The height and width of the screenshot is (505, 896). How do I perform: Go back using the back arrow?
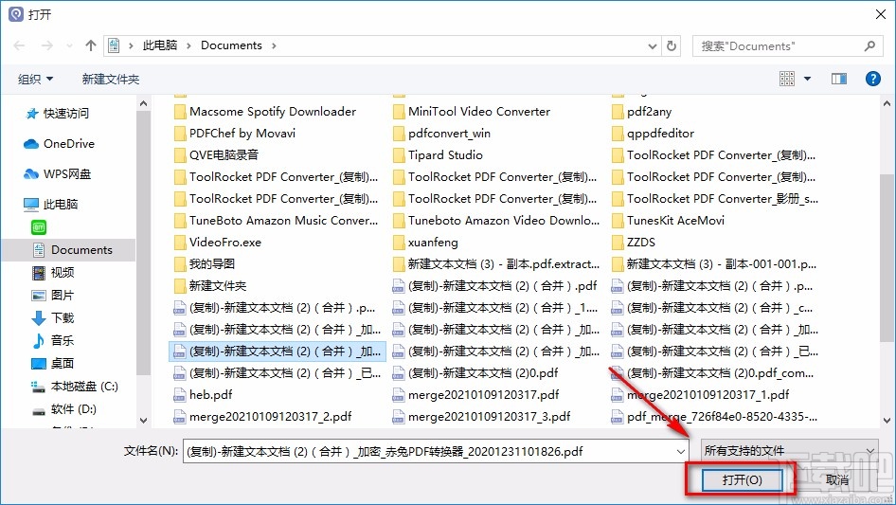click(x=19, y=45)
